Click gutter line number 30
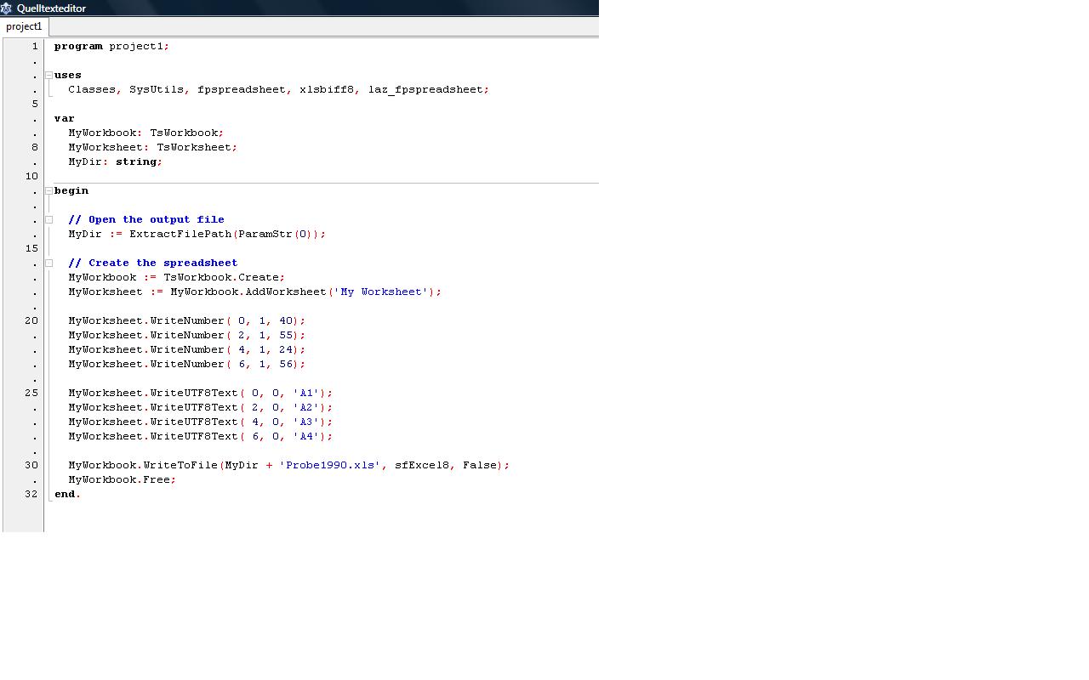 pyautogui.click(x=31, y=466)
